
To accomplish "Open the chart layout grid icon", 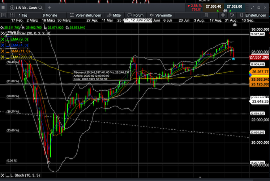I will (x=12, y=15).
